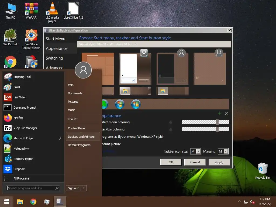
Task: Expand Microsoft Edge jump list arrow
Action: pyautogui.click(x=60, y=138)
